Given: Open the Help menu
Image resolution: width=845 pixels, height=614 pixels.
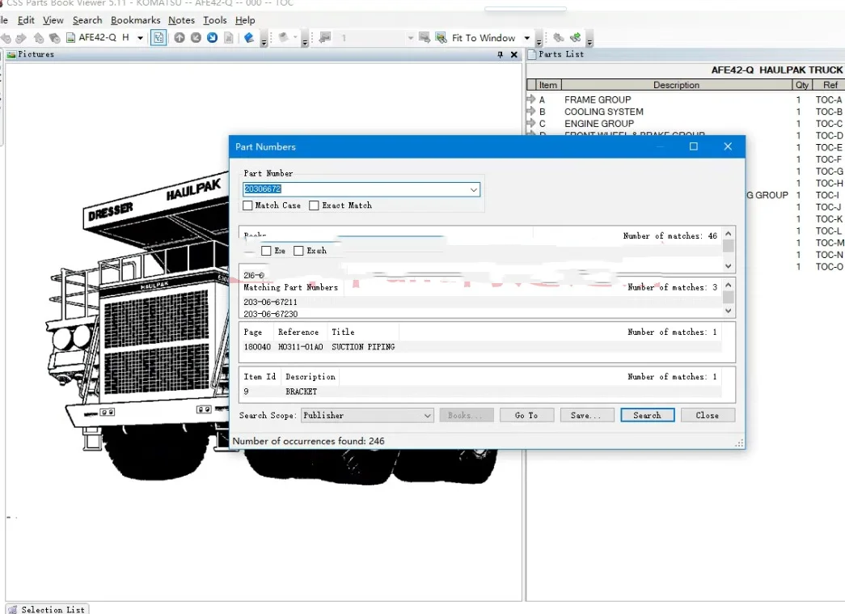Looking at the screenshot, I should pos(245,20).
